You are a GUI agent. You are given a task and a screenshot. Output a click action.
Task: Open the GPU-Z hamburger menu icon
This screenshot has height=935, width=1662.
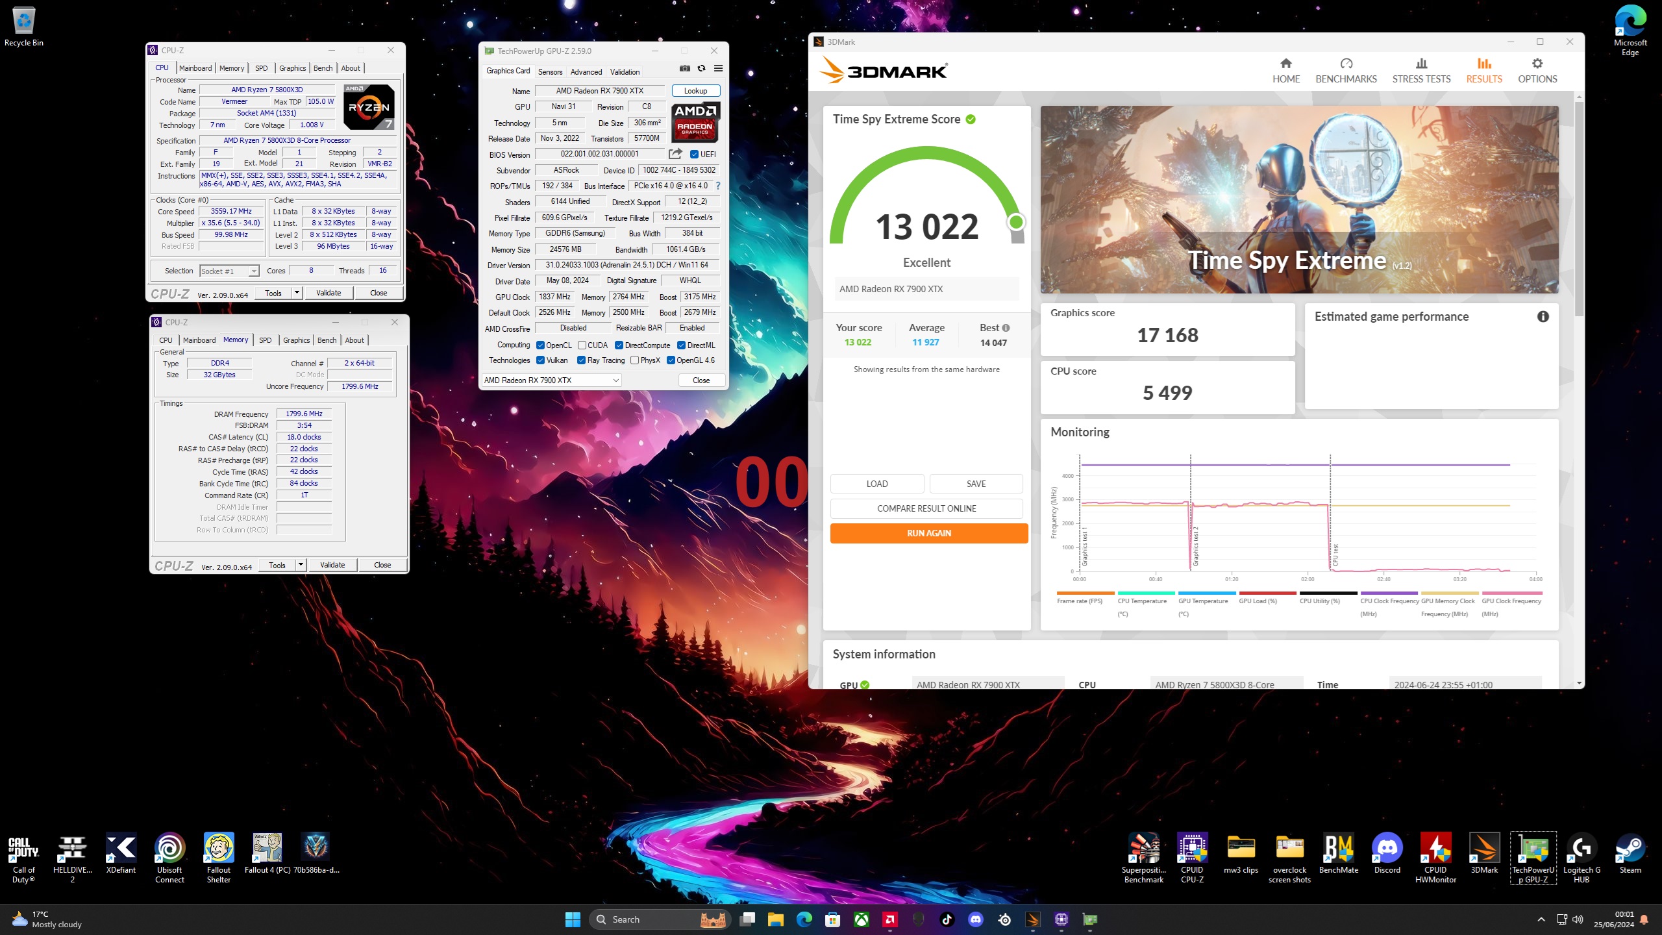click(718, 68)
